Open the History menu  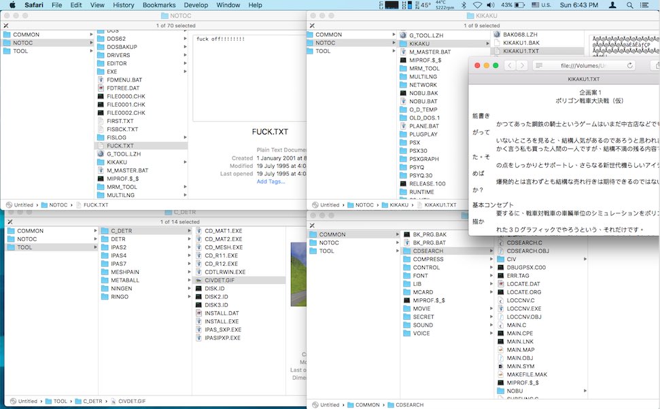(123, 5)
